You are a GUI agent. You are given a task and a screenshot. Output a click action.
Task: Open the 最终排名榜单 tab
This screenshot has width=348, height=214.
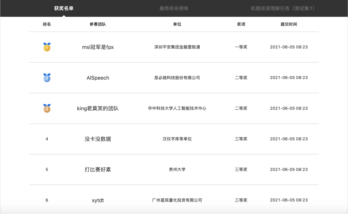click(174, 8)
